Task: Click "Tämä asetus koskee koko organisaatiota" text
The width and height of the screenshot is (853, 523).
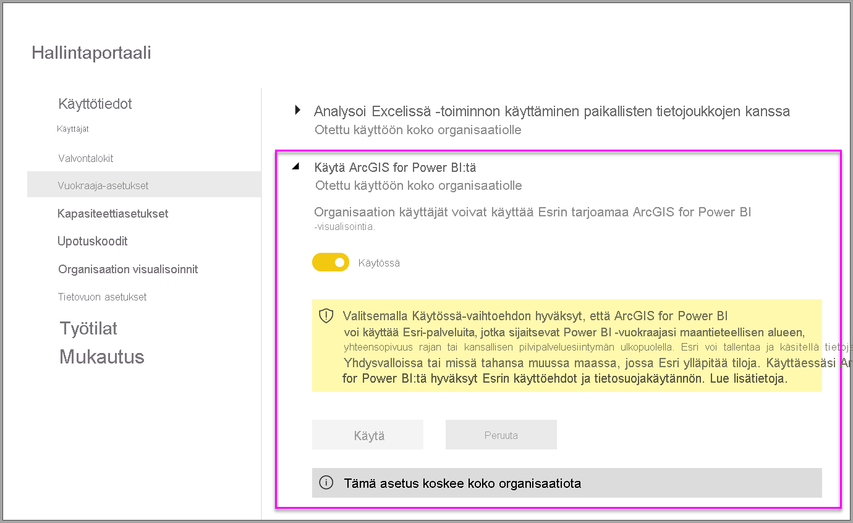Action: [462, 483]
